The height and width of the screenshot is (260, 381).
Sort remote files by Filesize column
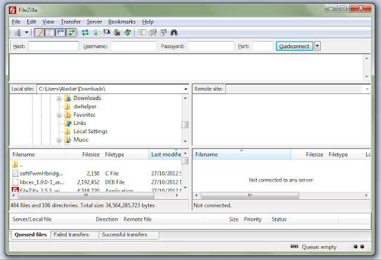308,155
